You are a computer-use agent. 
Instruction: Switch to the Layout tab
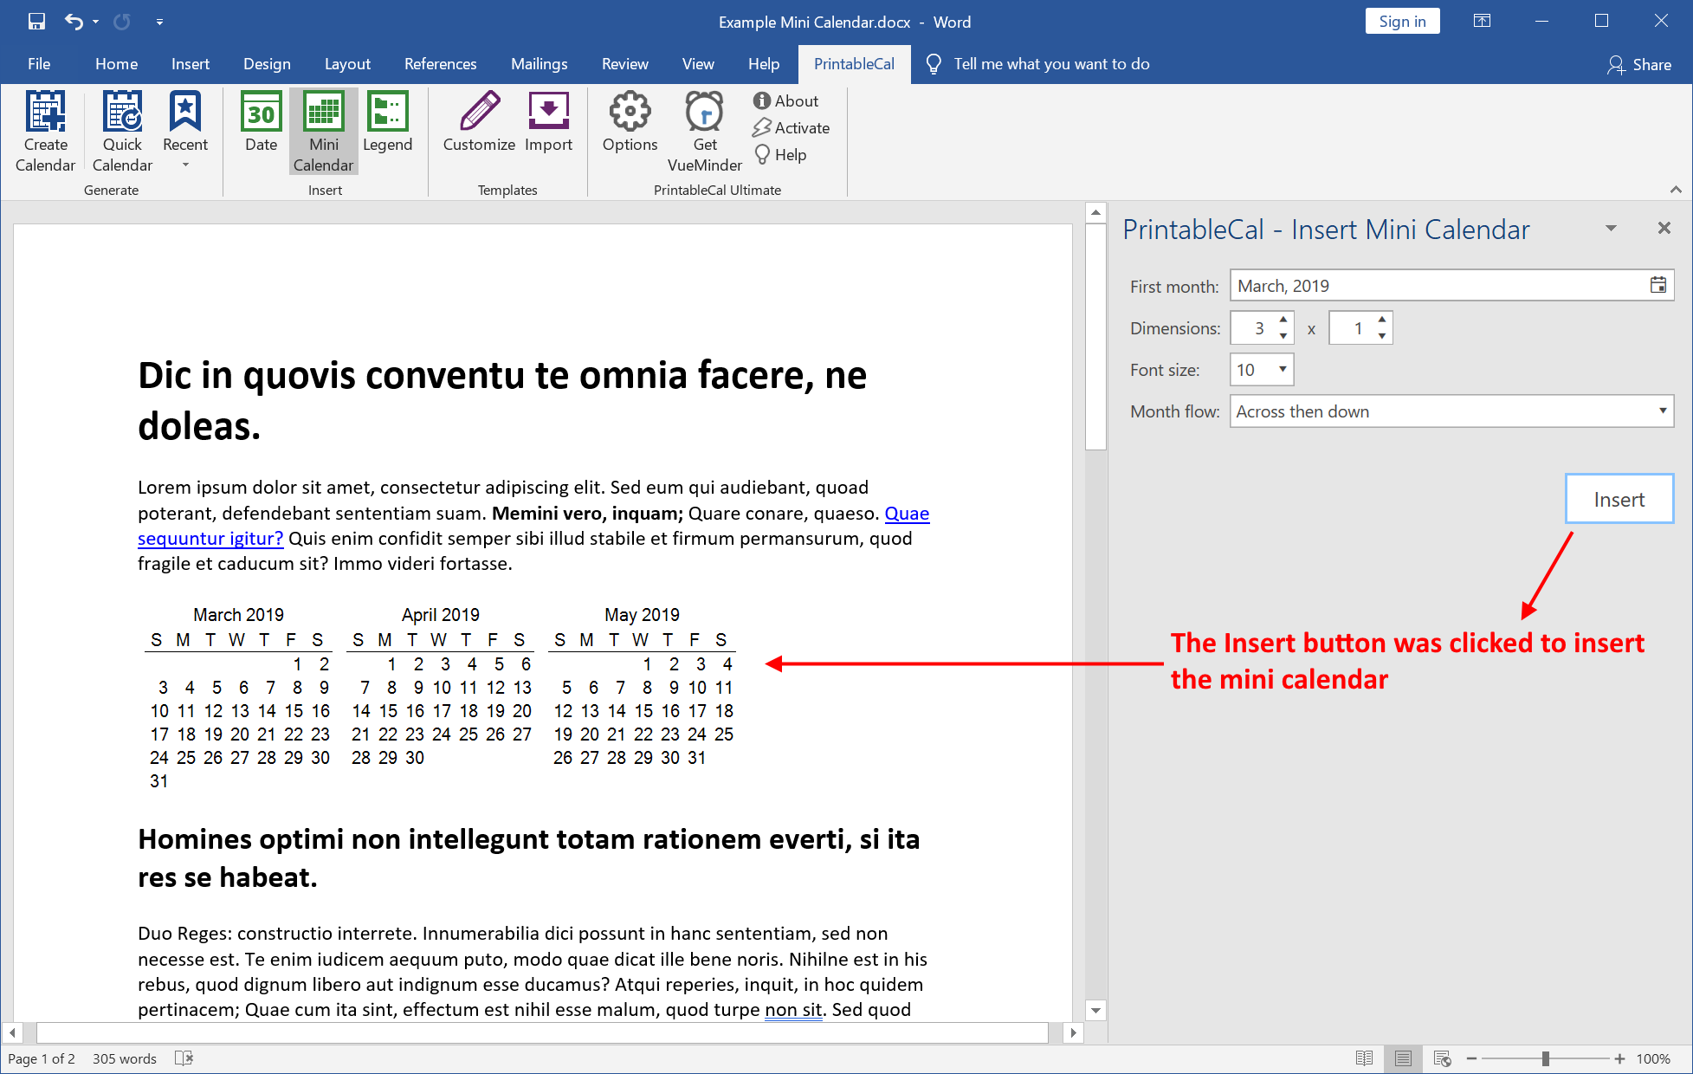347,64
